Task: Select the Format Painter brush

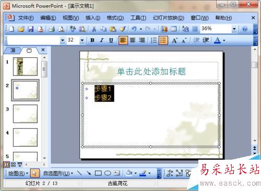Action: [x=123, y=29]
